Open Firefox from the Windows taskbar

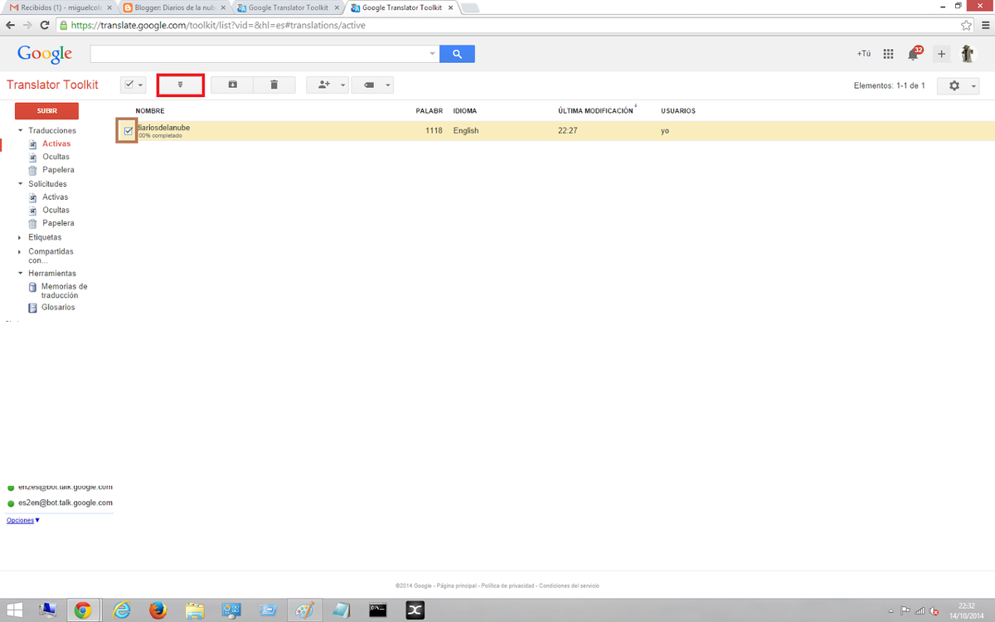[158, 610]
